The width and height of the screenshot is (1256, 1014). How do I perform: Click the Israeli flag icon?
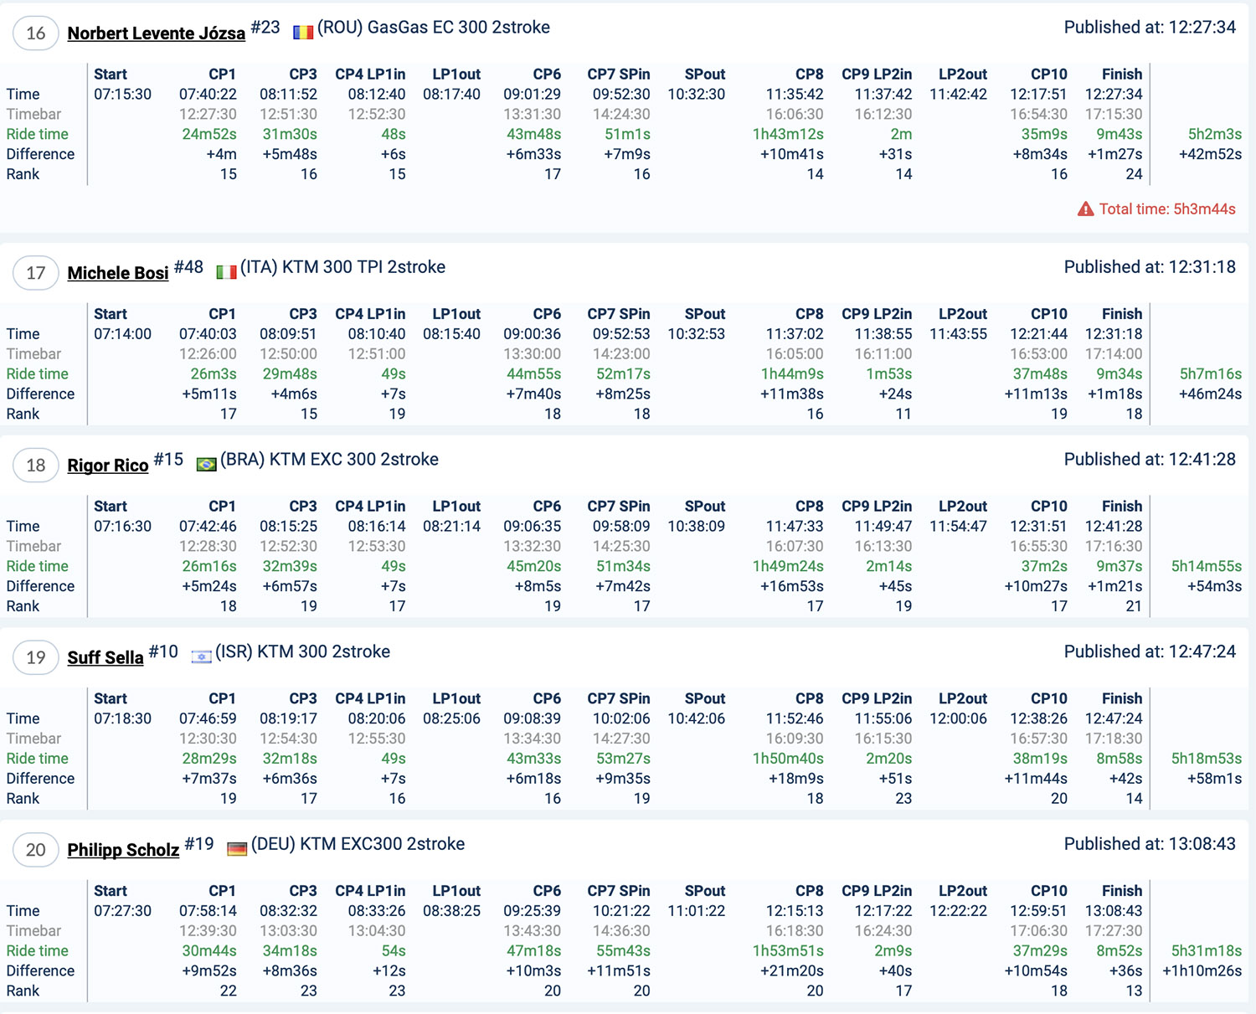(201, 656)
